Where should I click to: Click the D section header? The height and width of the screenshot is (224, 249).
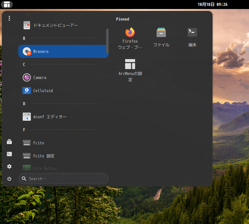tap(24, 104)
